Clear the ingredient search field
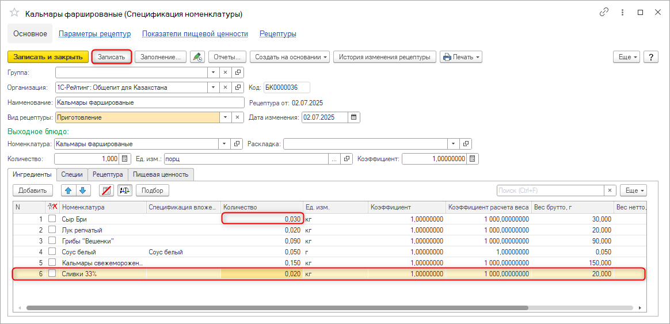 coord(610,190)
